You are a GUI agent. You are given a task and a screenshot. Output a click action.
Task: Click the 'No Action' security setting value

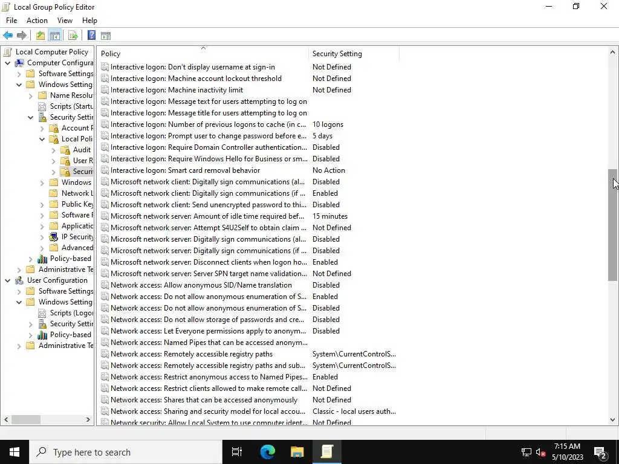point(328,170)
